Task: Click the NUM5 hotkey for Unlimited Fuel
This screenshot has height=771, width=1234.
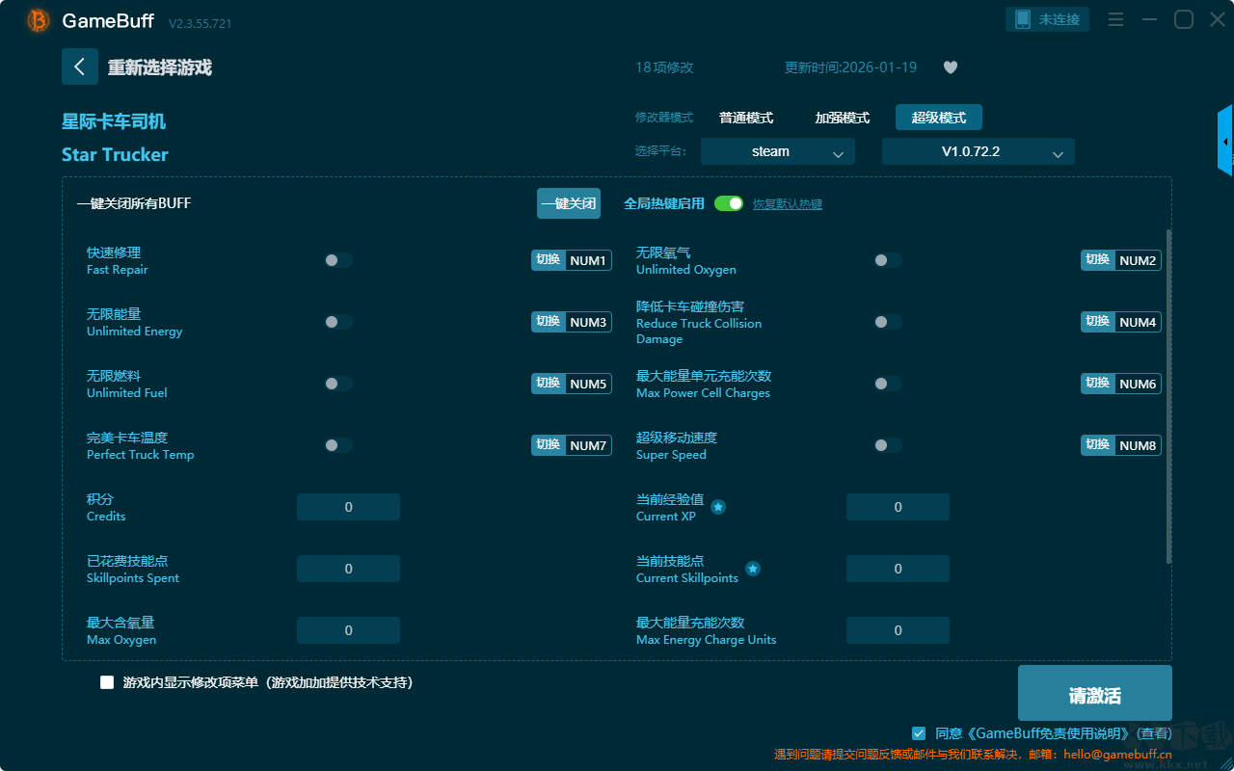Action: [588, 384]
